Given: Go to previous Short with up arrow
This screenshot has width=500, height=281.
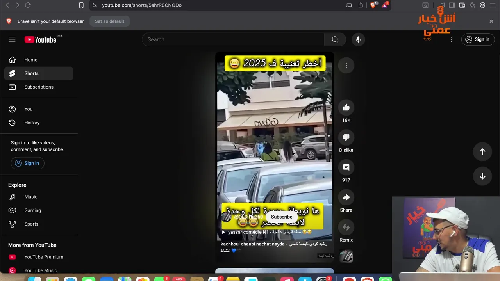Looking at the screenshot, I should [x=482, y=151].
